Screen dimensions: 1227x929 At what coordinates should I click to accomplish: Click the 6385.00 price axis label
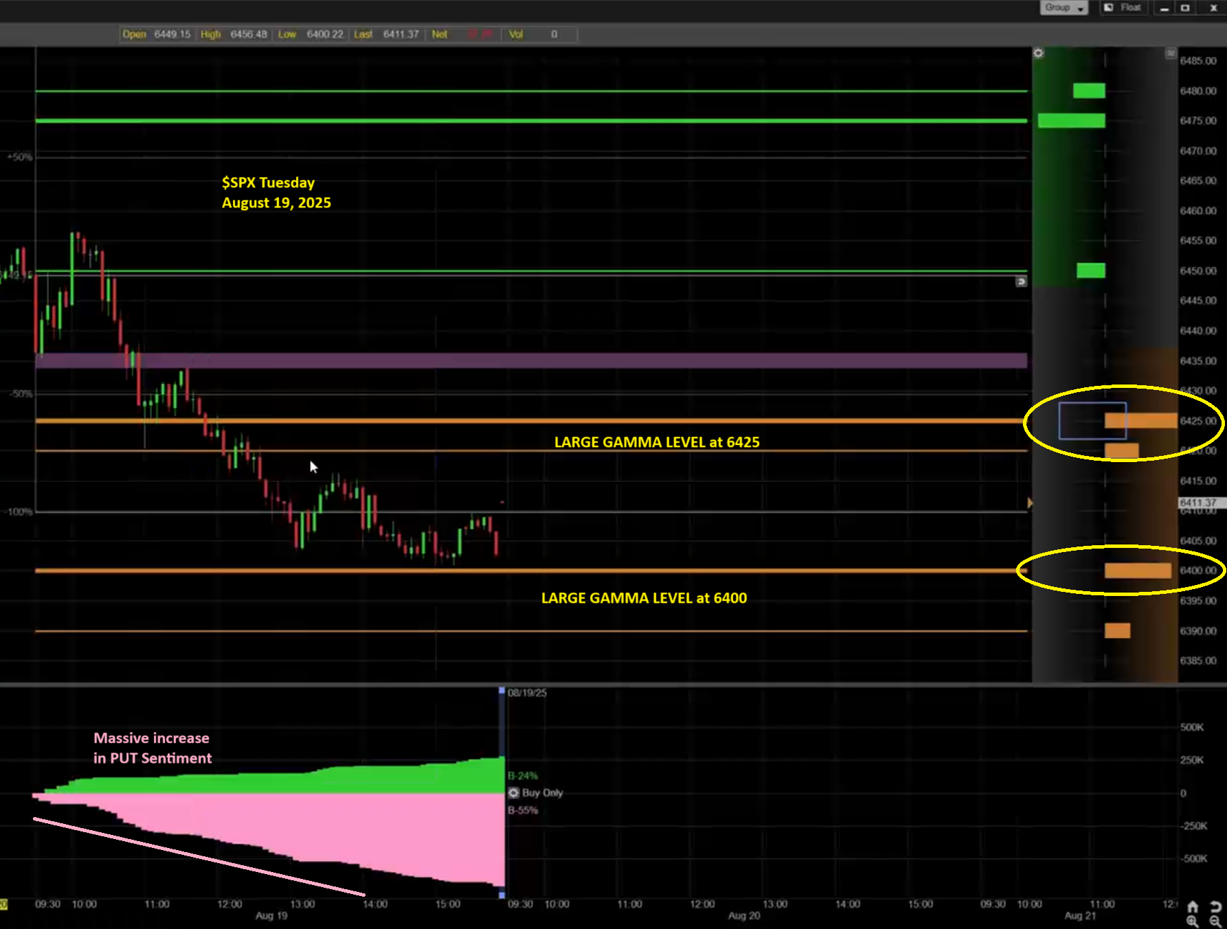[x=1198, y=661]
